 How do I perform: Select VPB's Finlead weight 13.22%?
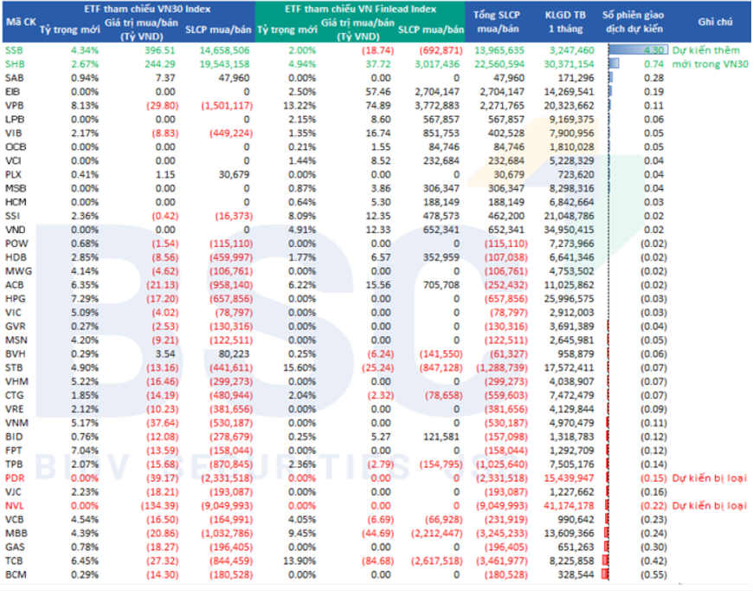pos(299,106)
